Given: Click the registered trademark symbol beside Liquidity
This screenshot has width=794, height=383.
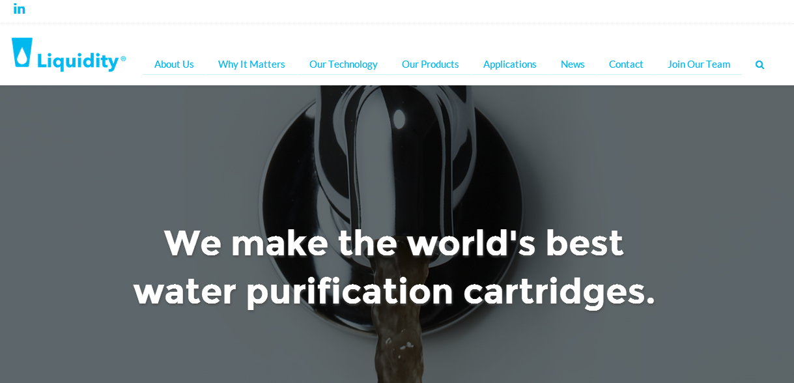Looking at the screenshot, I should [123, 58].
